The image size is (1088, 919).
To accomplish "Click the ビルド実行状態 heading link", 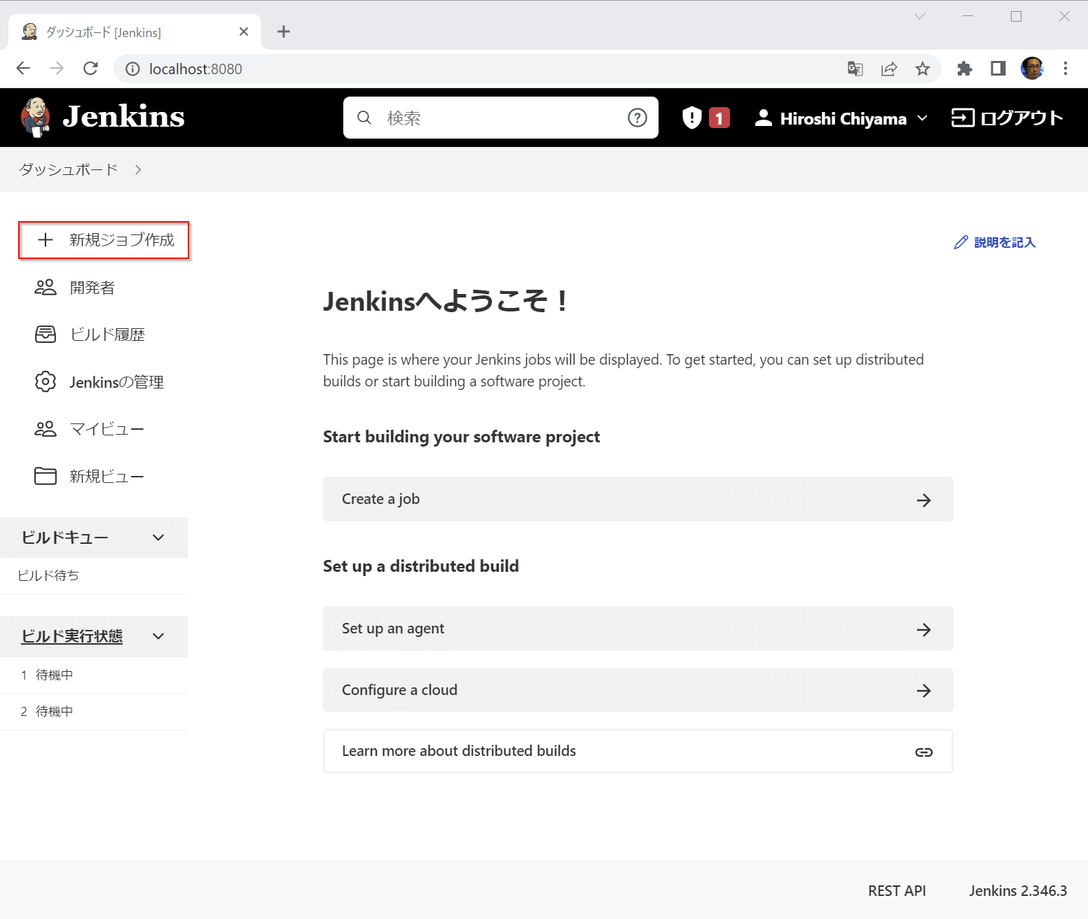I will (x=72, y=636).
